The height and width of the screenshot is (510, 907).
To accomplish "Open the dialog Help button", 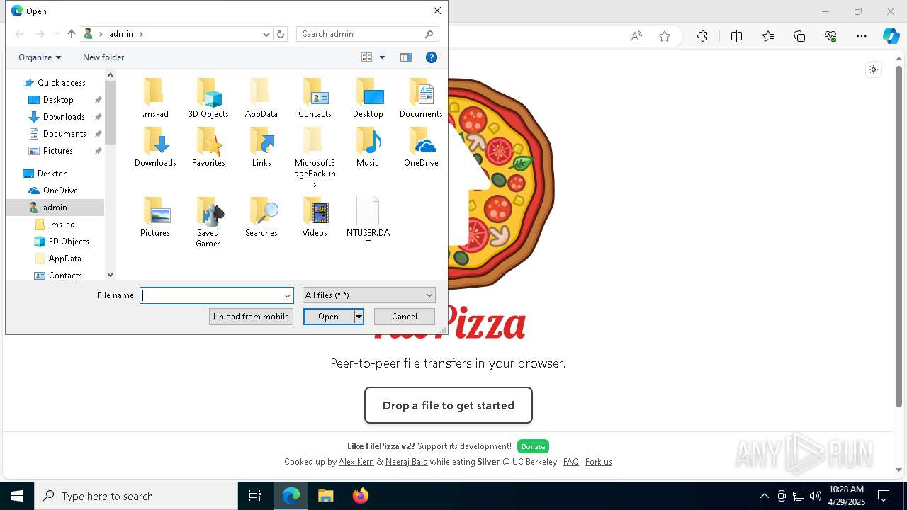I will 431,57.
